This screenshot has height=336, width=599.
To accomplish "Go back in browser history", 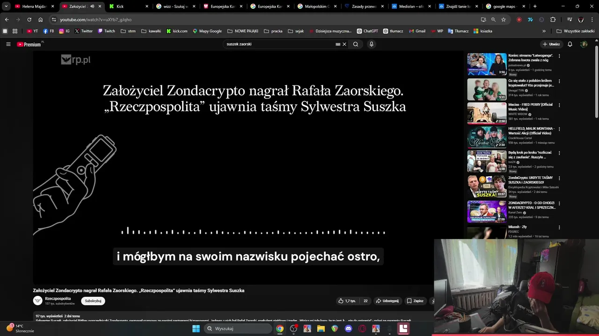I will point(7,20).
